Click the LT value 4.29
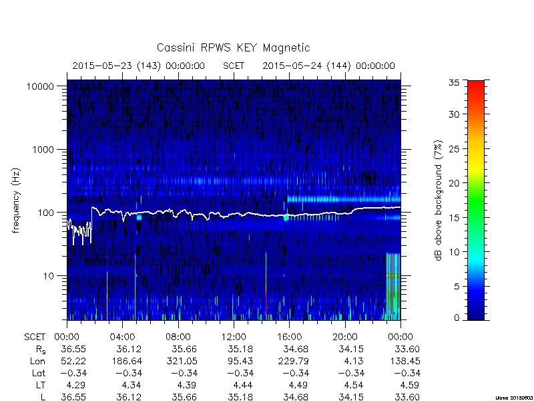The width and height of the screenshot is (534, 401). (75, 385)
